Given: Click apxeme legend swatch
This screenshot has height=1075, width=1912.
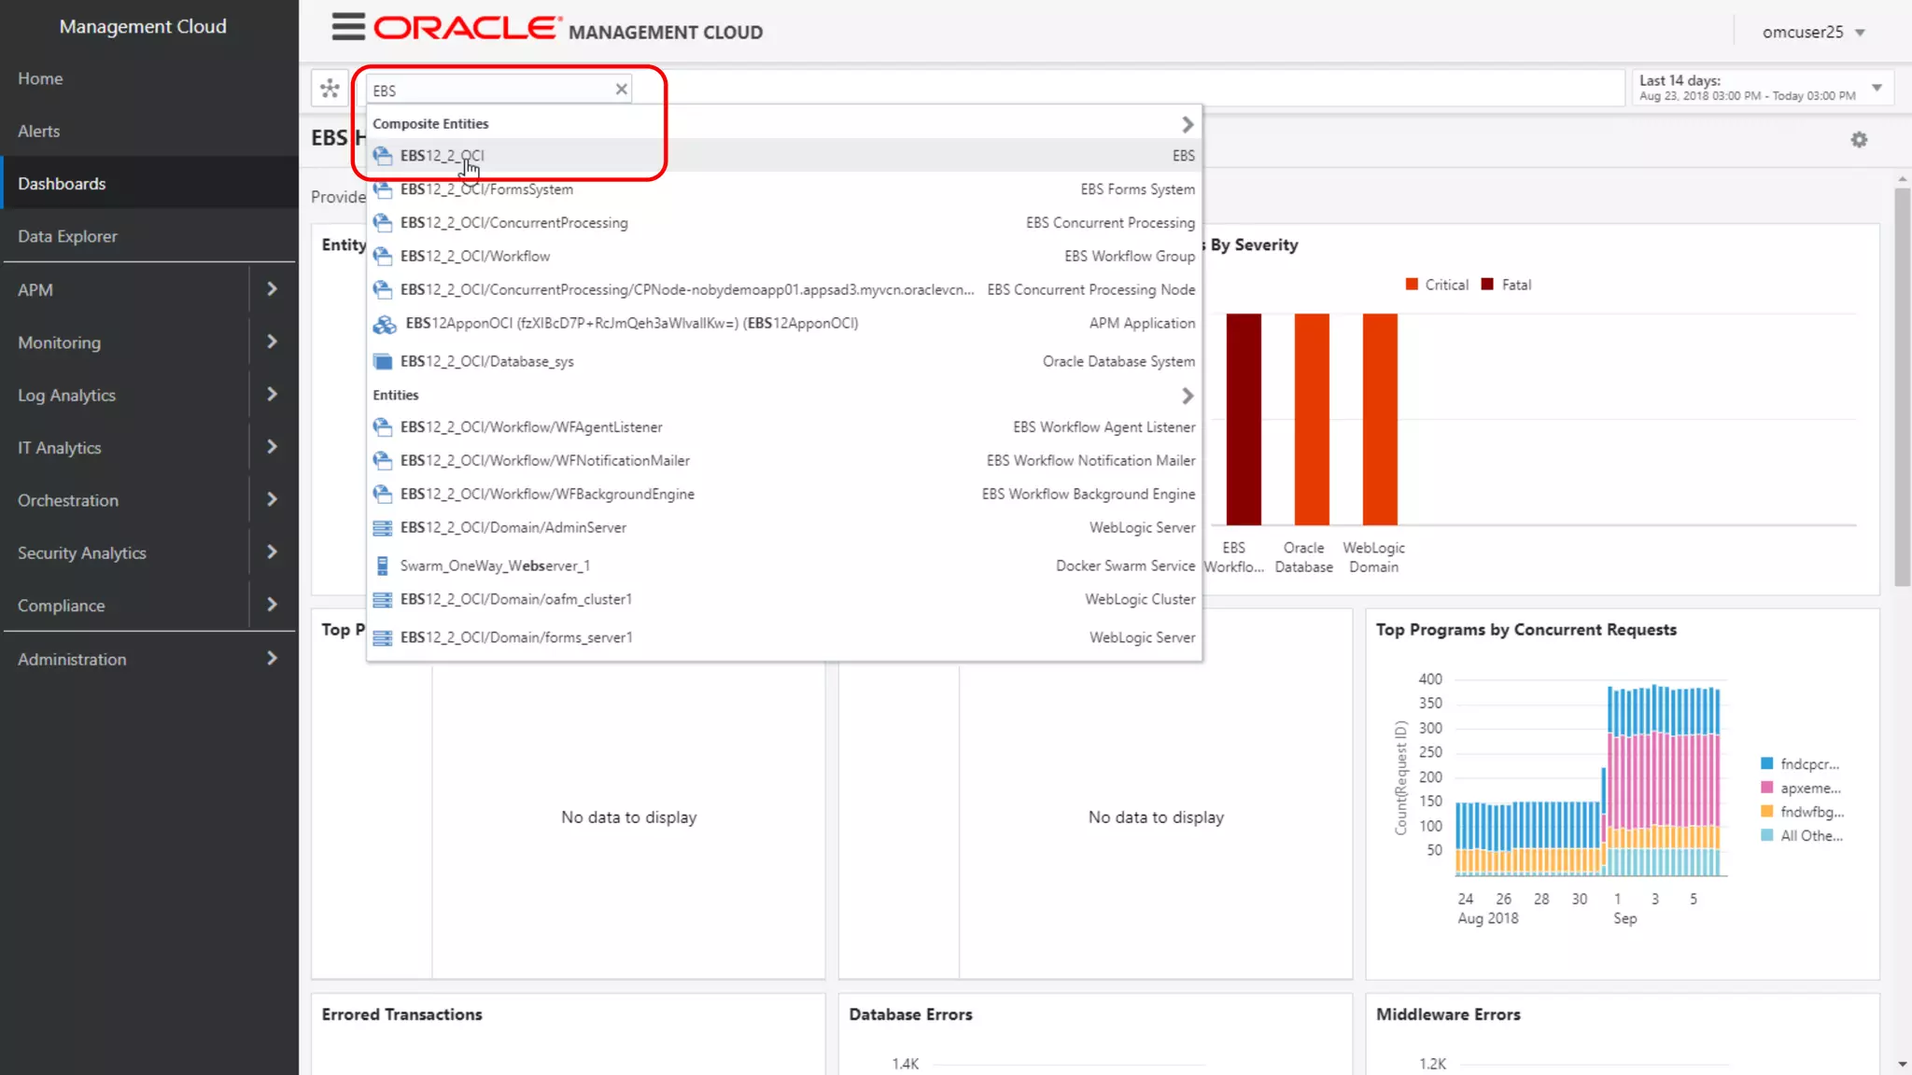Looking at the screenshot, I should pos(1766,789).
